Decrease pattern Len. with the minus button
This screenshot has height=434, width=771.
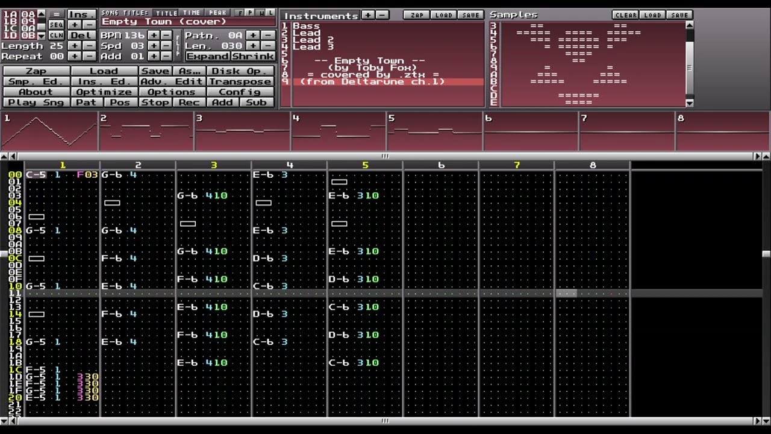(267, 46)
